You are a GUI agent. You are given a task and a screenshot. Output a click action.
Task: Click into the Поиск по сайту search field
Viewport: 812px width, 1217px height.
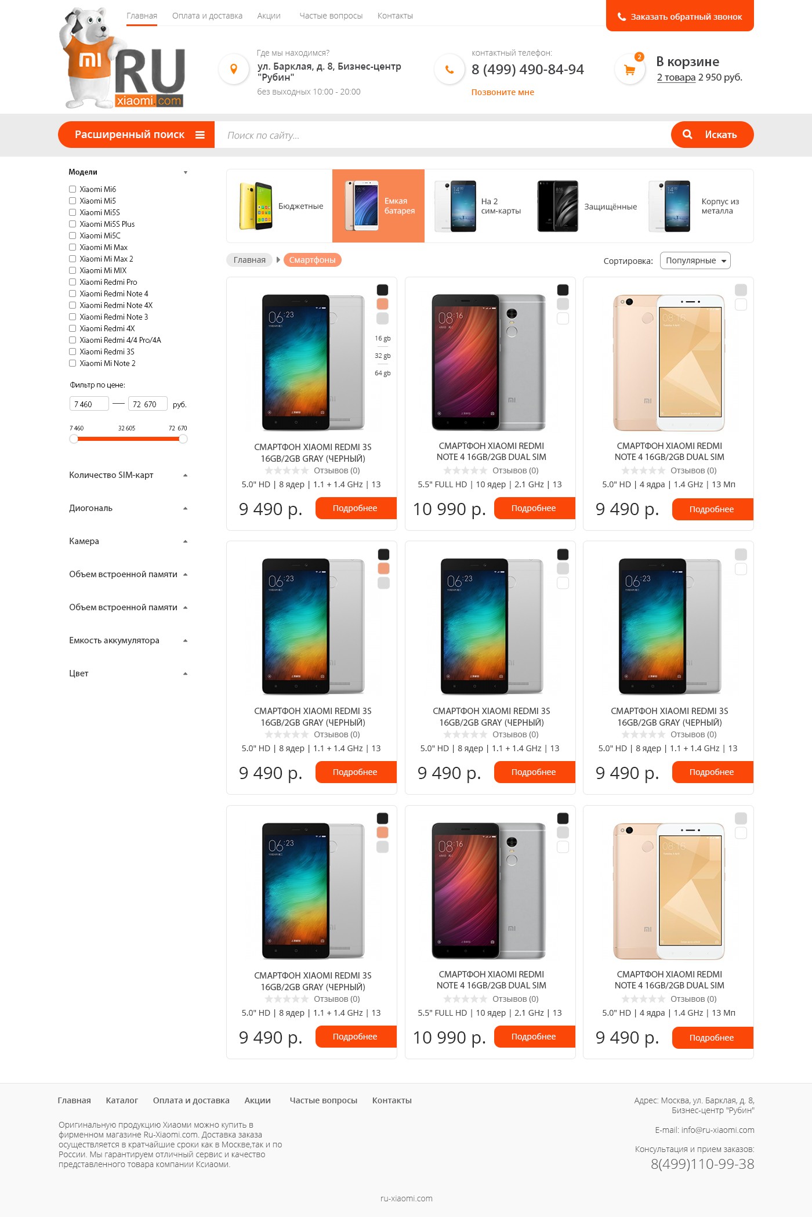point(443,135)
